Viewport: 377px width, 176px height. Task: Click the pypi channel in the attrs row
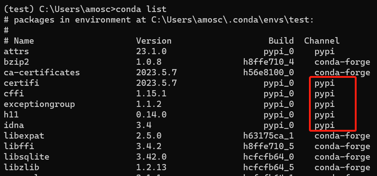(324, 51)
